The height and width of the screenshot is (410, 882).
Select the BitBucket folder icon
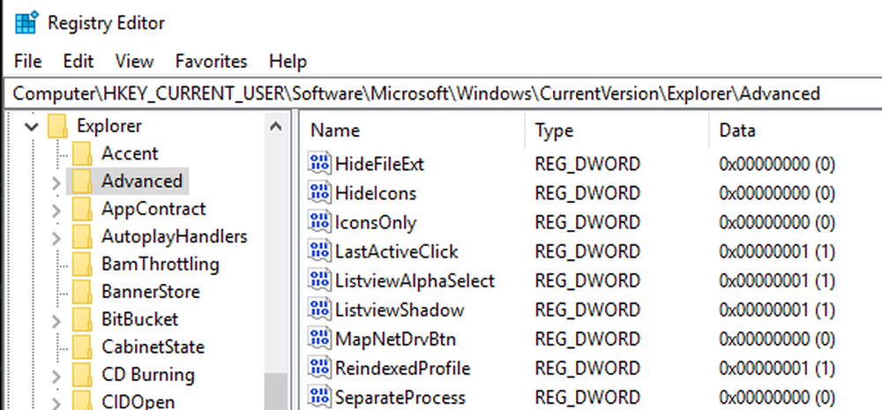(82, 319)
